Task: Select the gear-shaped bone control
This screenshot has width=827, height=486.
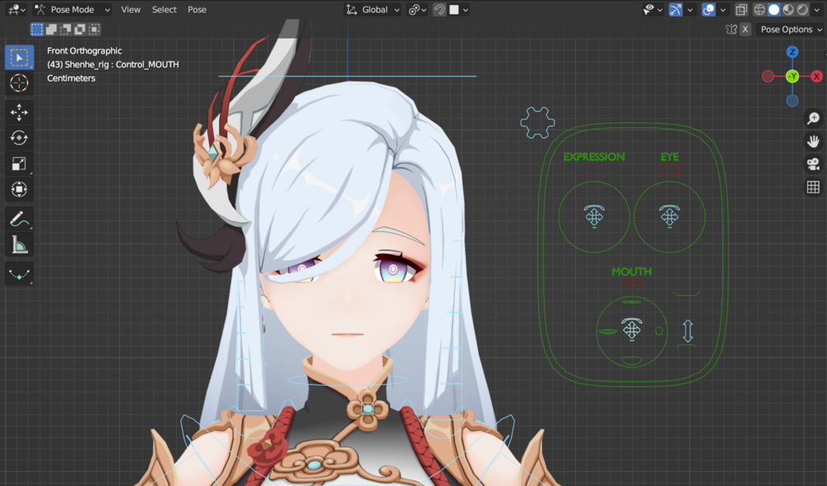Action: pos(537,123)
